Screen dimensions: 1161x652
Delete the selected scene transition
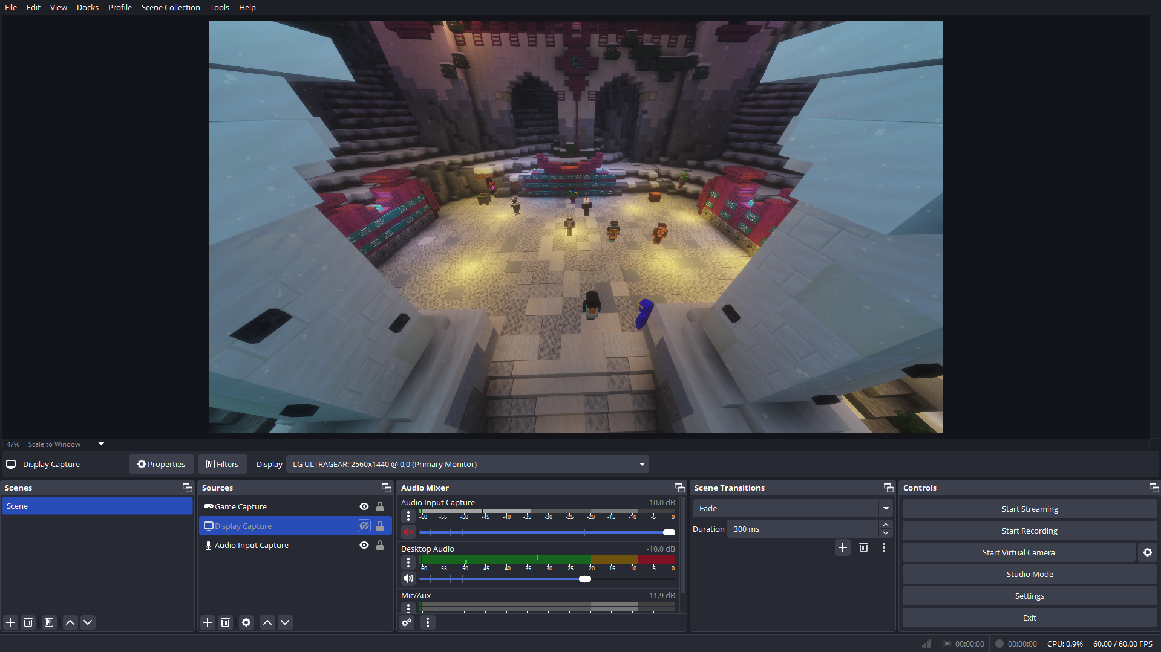[x=863, y=547]
